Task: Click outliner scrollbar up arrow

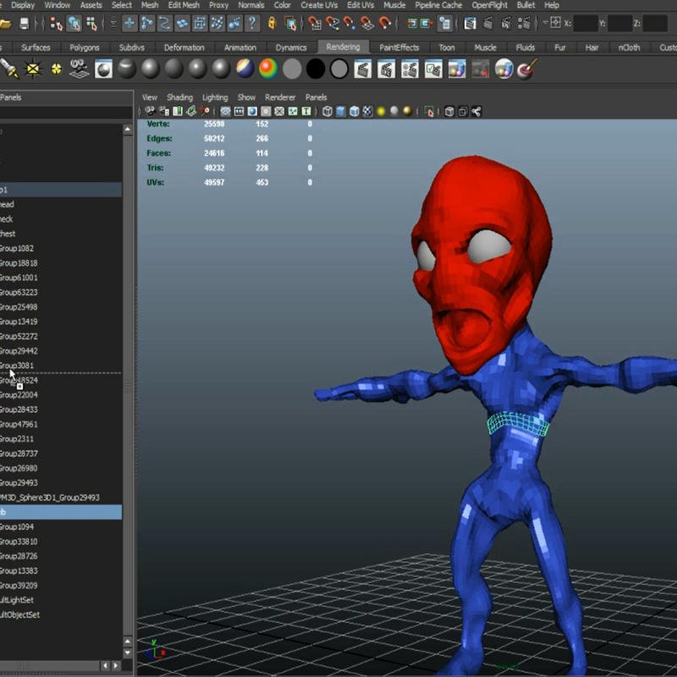Action: (x=128, y=129)
